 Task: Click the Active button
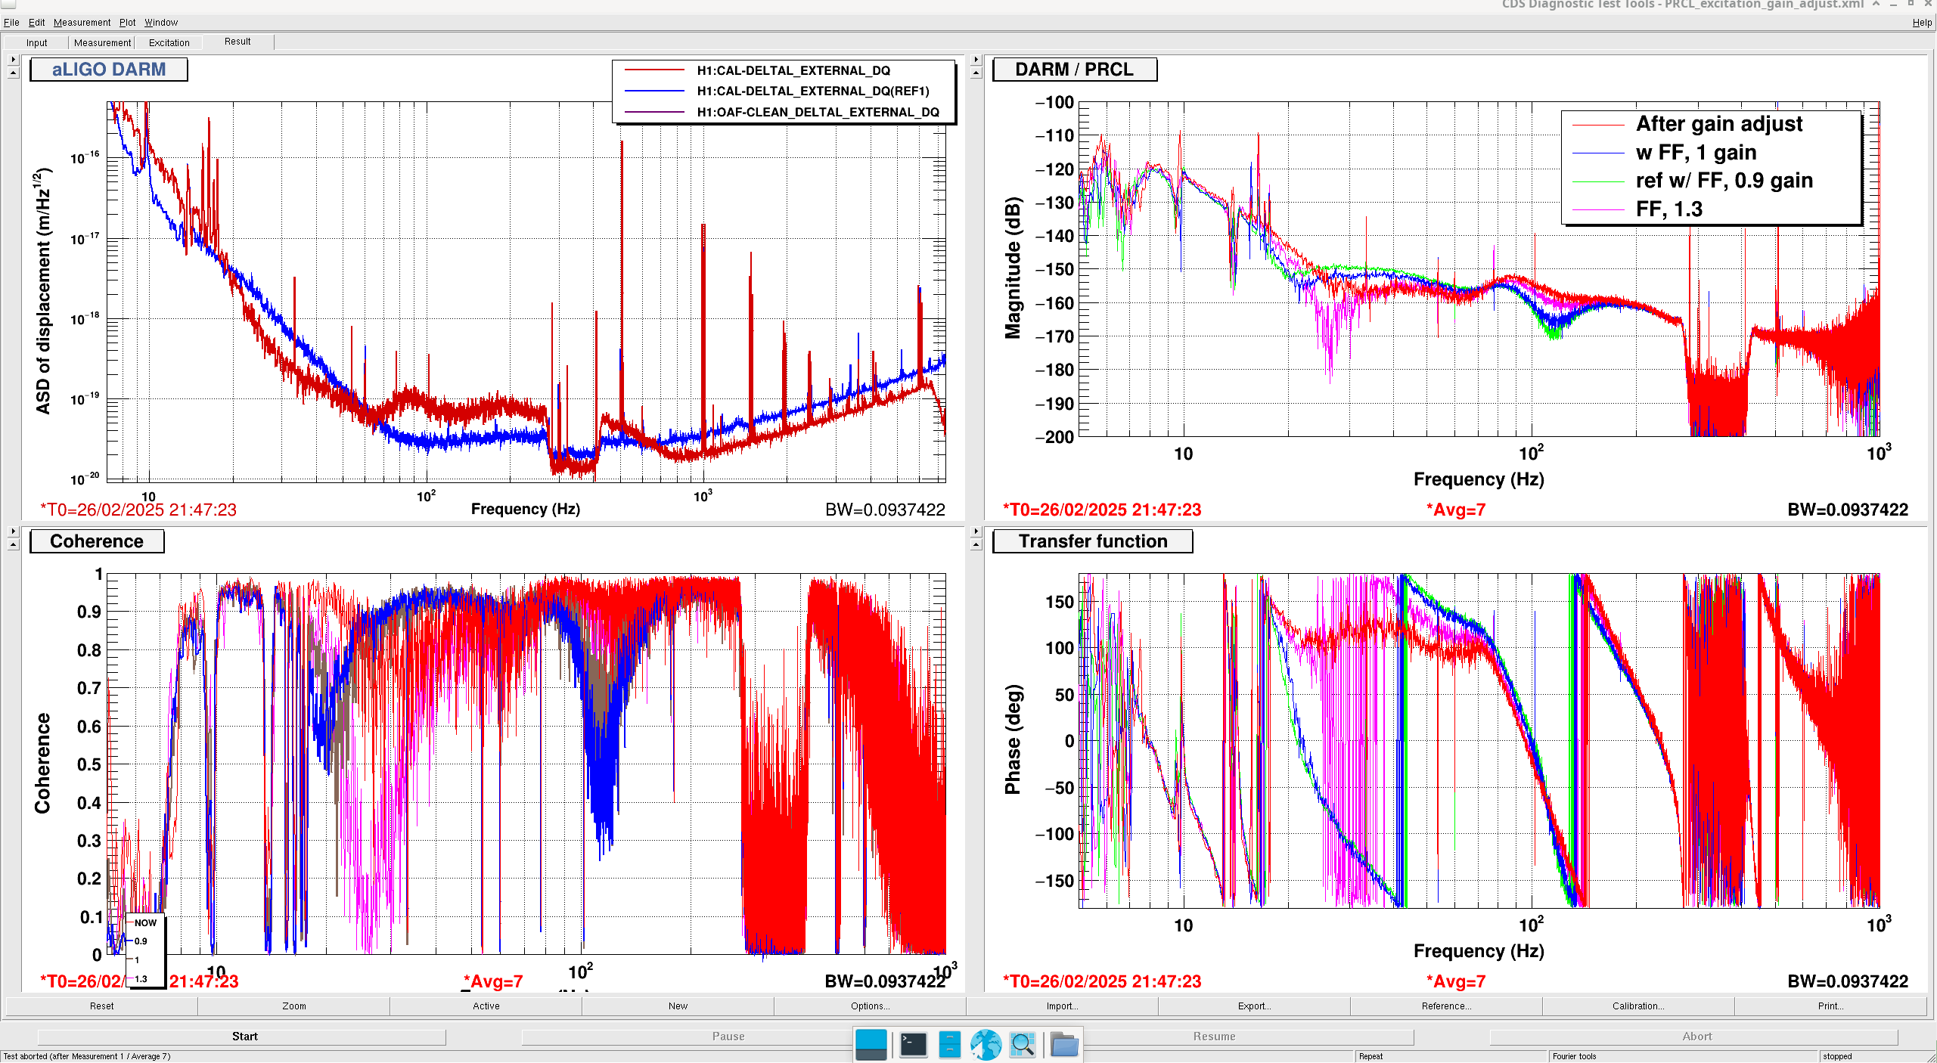coord(486,1006)
